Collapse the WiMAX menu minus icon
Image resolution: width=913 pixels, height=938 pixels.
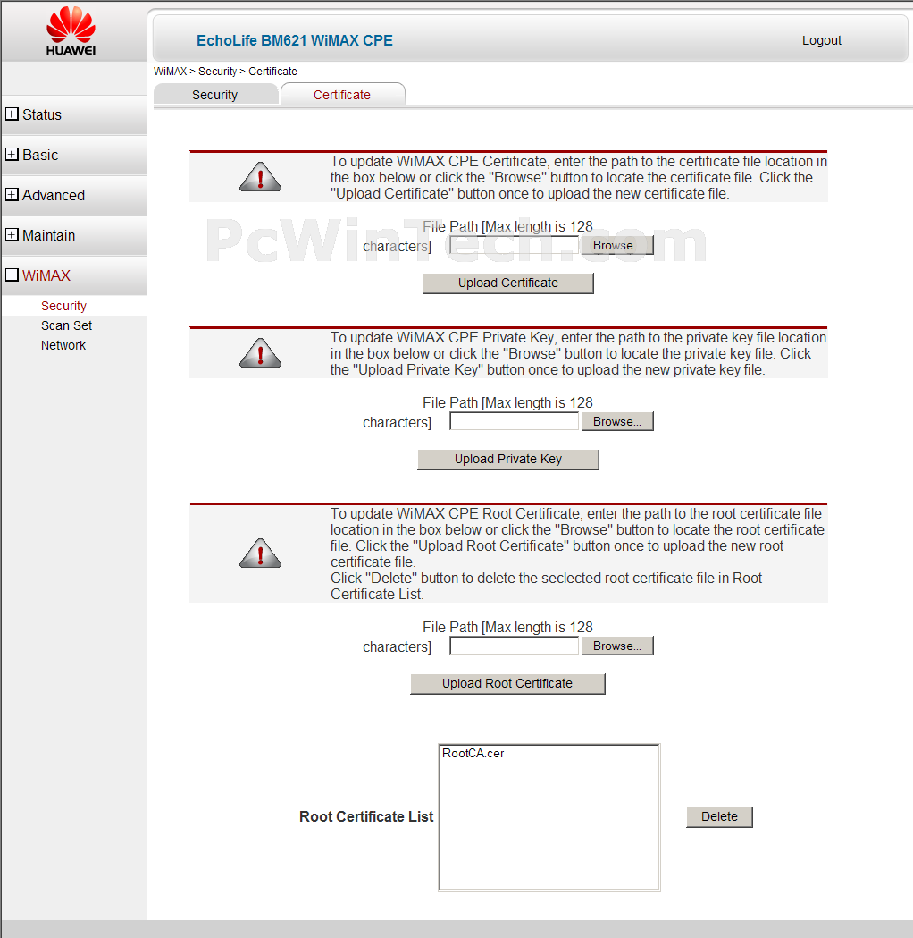[x=12, y=275]
